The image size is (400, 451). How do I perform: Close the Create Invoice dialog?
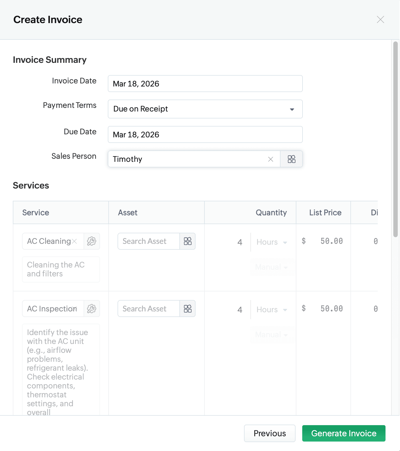380,19
